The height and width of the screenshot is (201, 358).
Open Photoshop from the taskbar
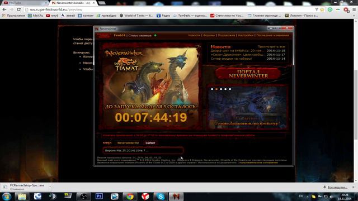pos(99,197)
